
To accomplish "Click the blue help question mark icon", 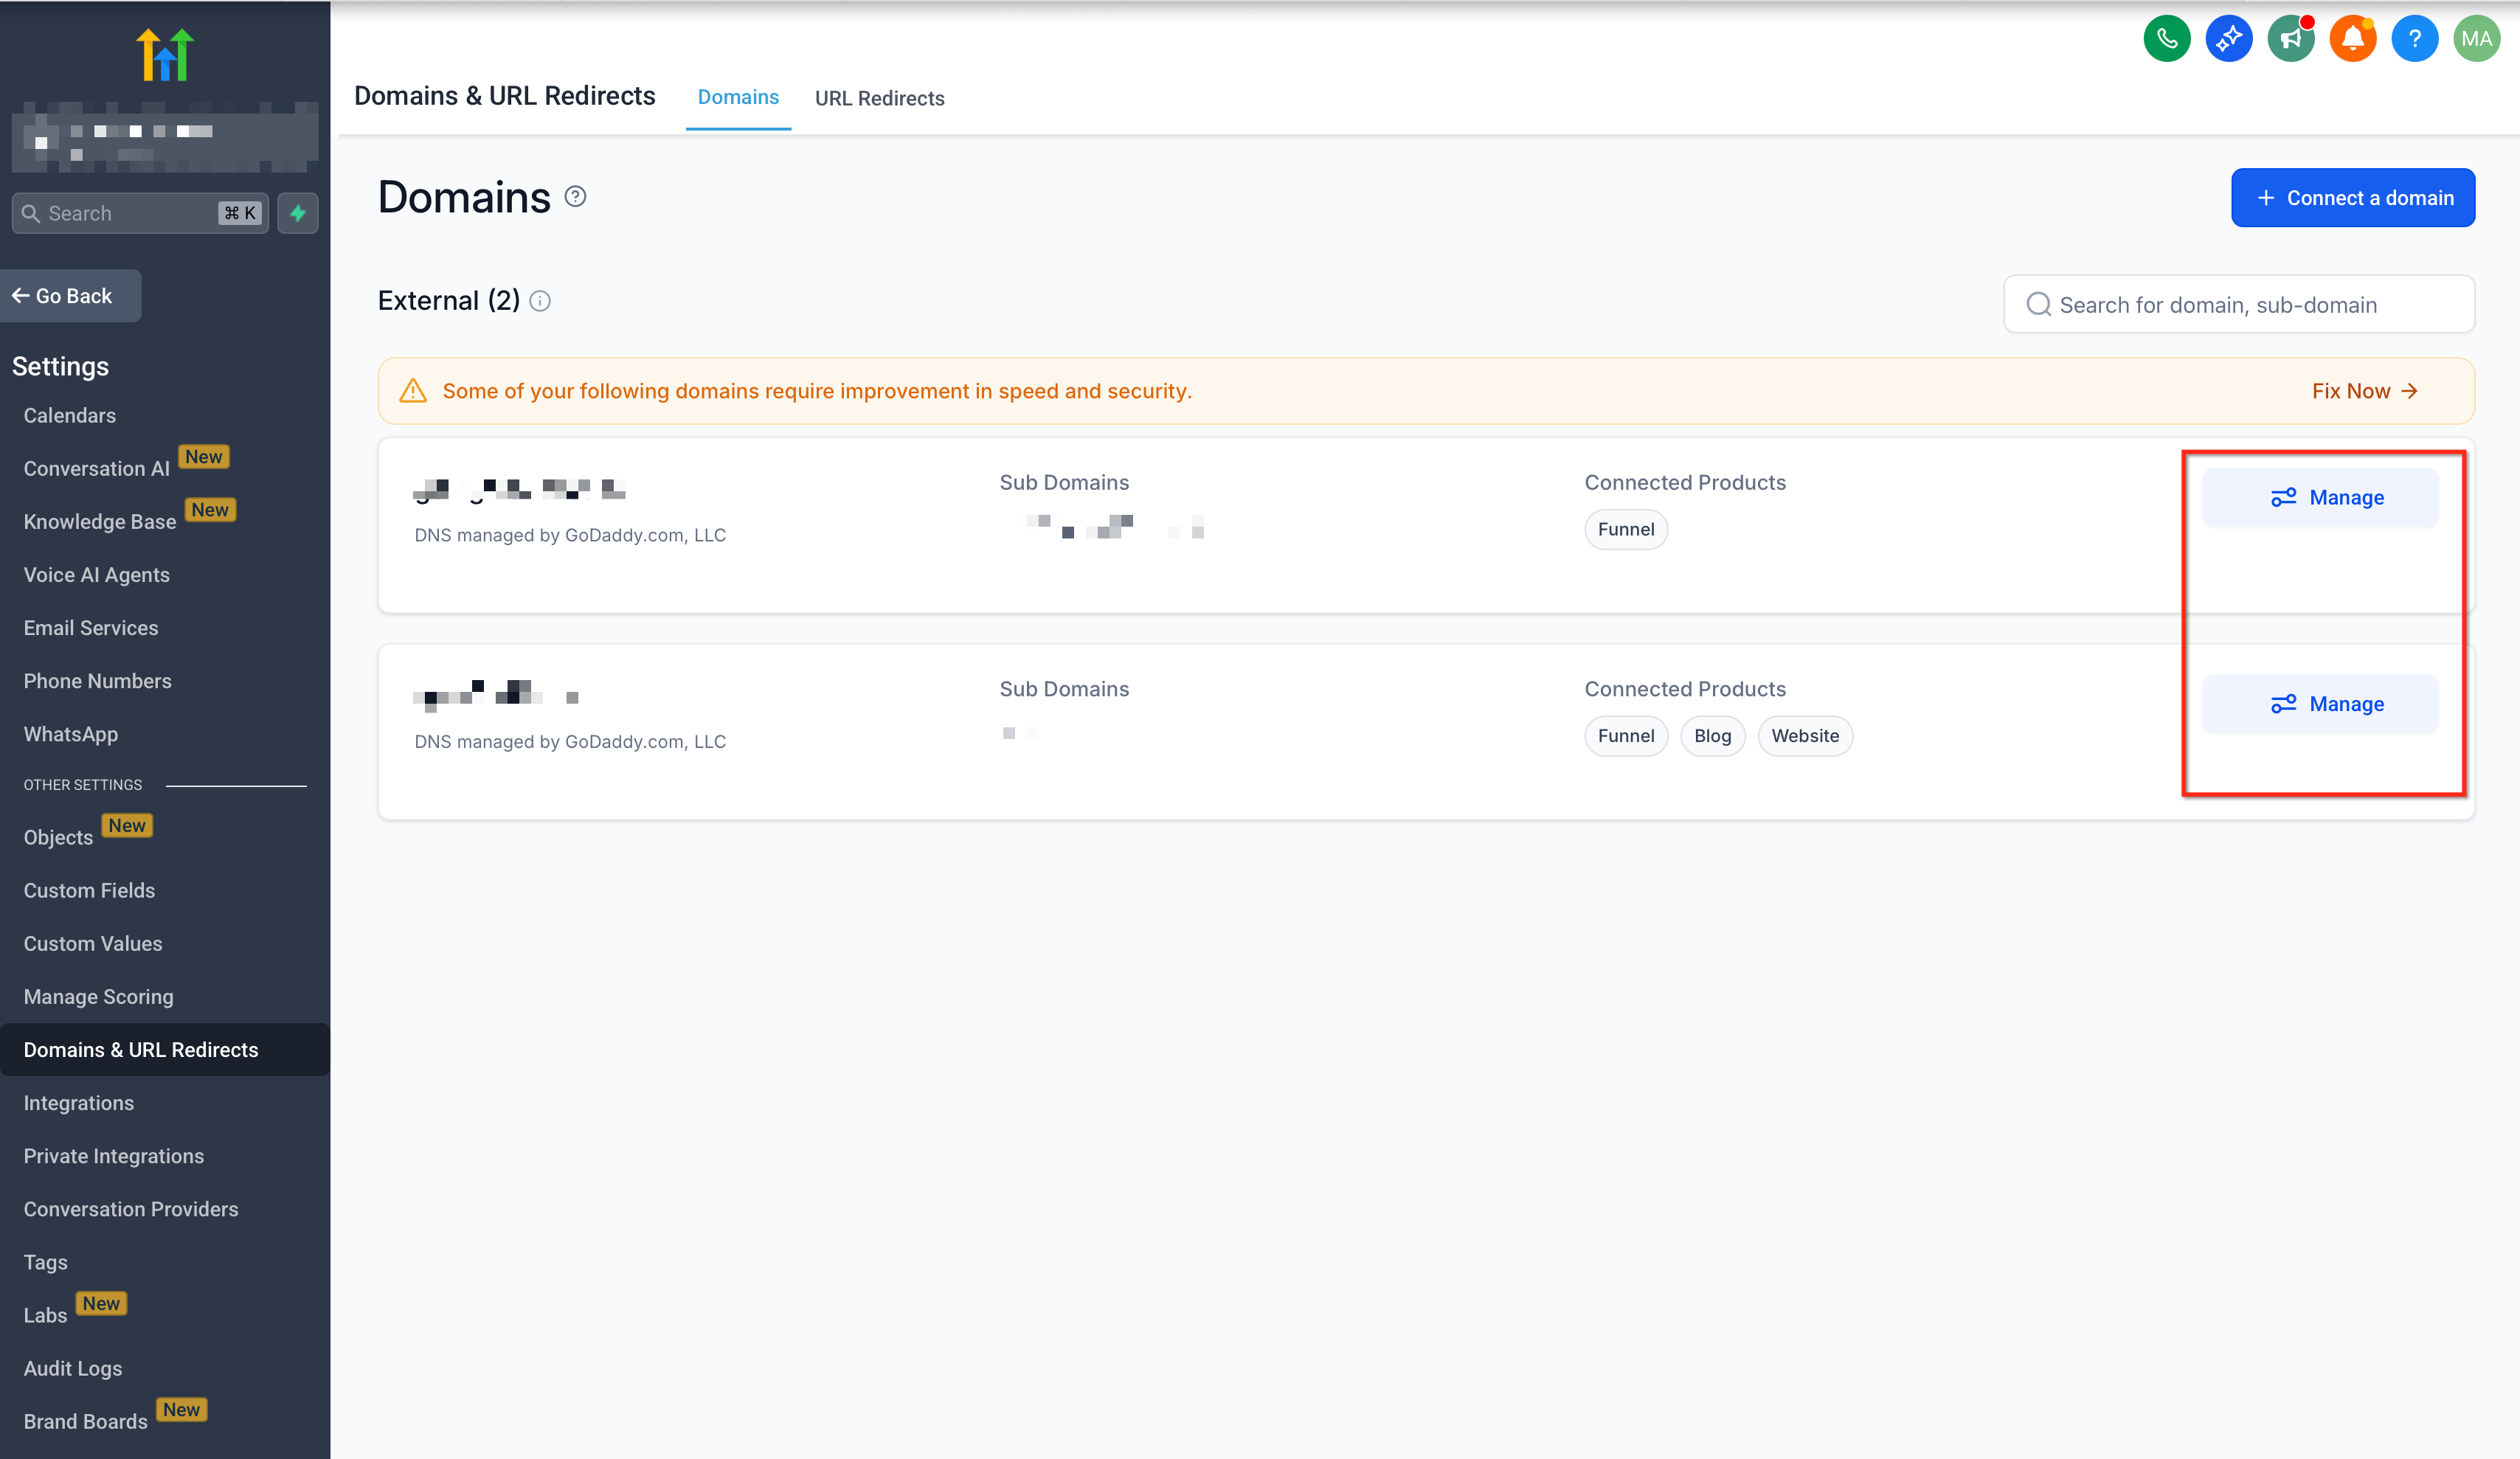I will [2414, 39].
